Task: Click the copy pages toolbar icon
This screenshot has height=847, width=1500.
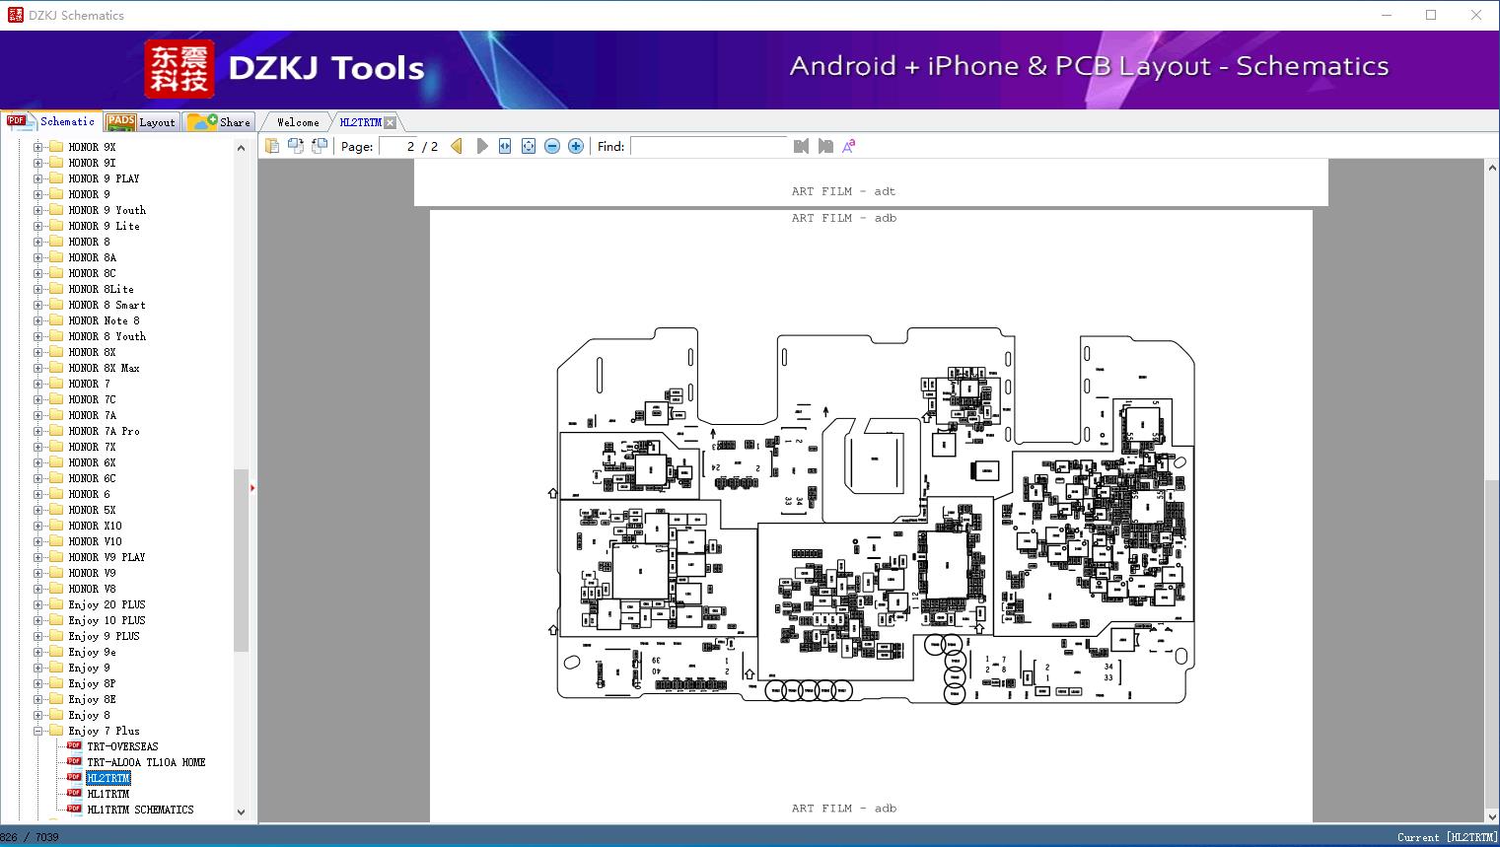Action: click(272, 146)
